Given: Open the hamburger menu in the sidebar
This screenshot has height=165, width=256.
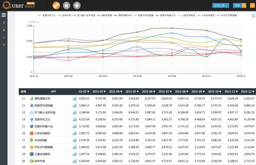Looking at the screenshot, I should point(4,15).
